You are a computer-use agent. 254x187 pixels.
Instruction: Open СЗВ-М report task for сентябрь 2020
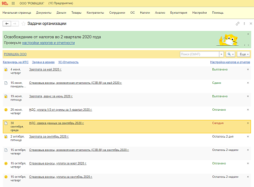click(79, 150)
